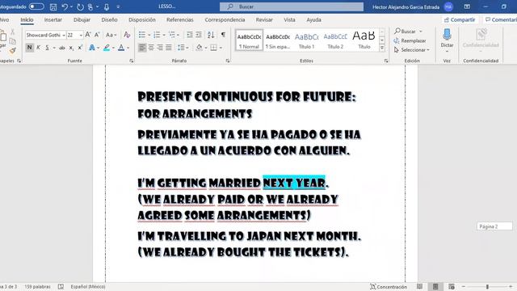Expand font color options arrow
Viewport: 517px width, 291px height.
point(128,48)
